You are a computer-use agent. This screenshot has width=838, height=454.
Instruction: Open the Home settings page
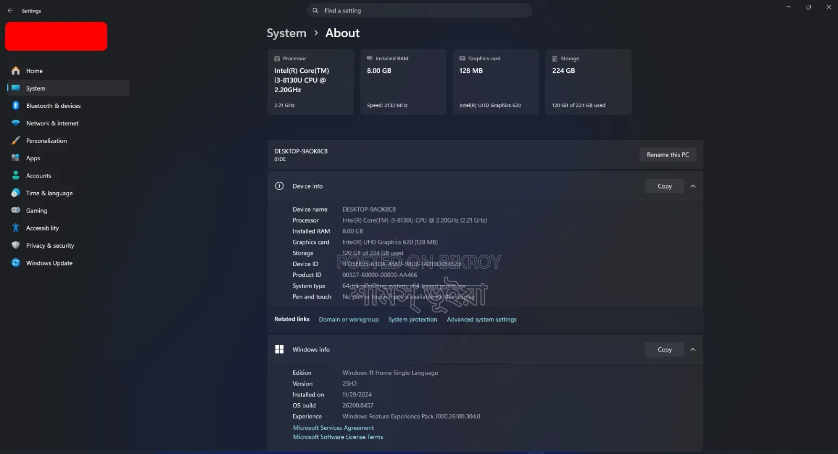[68, 71]
